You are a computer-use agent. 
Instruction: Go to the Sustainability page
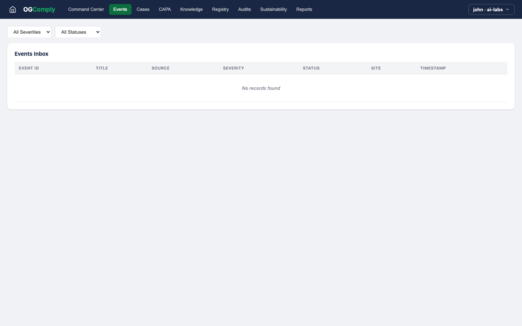coord(273,9)
